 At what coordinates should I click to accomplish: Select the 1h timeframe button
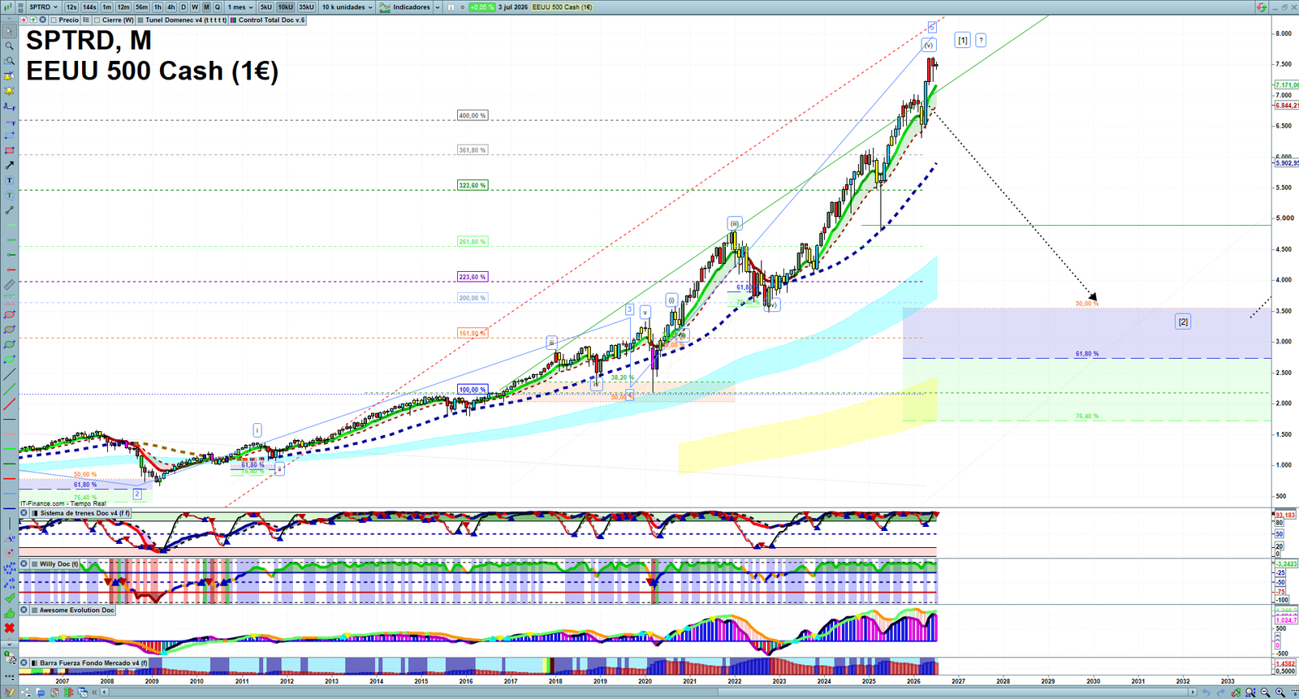[158, 7]
